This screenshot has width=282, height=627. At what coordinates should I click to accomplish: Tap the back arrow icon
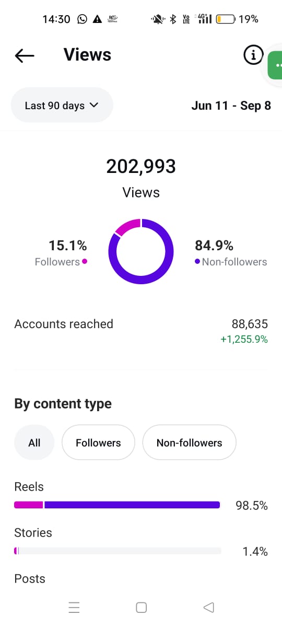pos(25,55)
